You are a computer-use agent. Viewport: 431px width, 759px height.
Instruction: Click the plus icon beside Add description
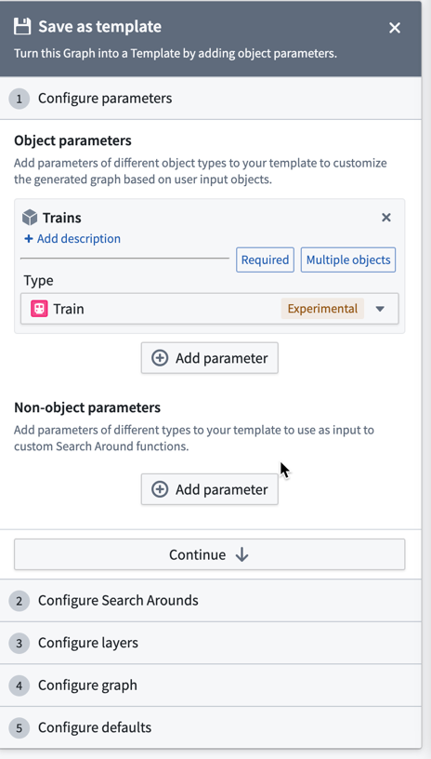pos(29,239)
